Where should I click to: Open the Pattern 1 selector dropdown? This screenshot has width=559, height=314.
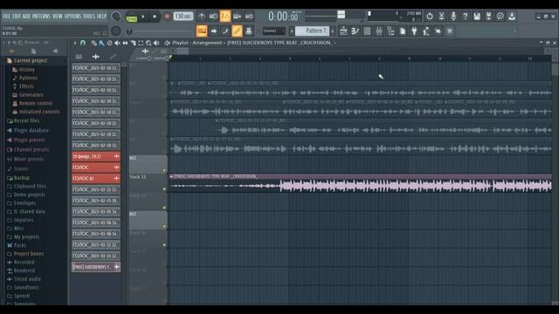click(x=312, y=31)
